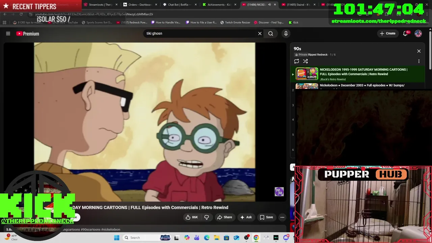Launch Copilot from taskbar
This screenshot has height=243, width=432.
click(187, 238)
